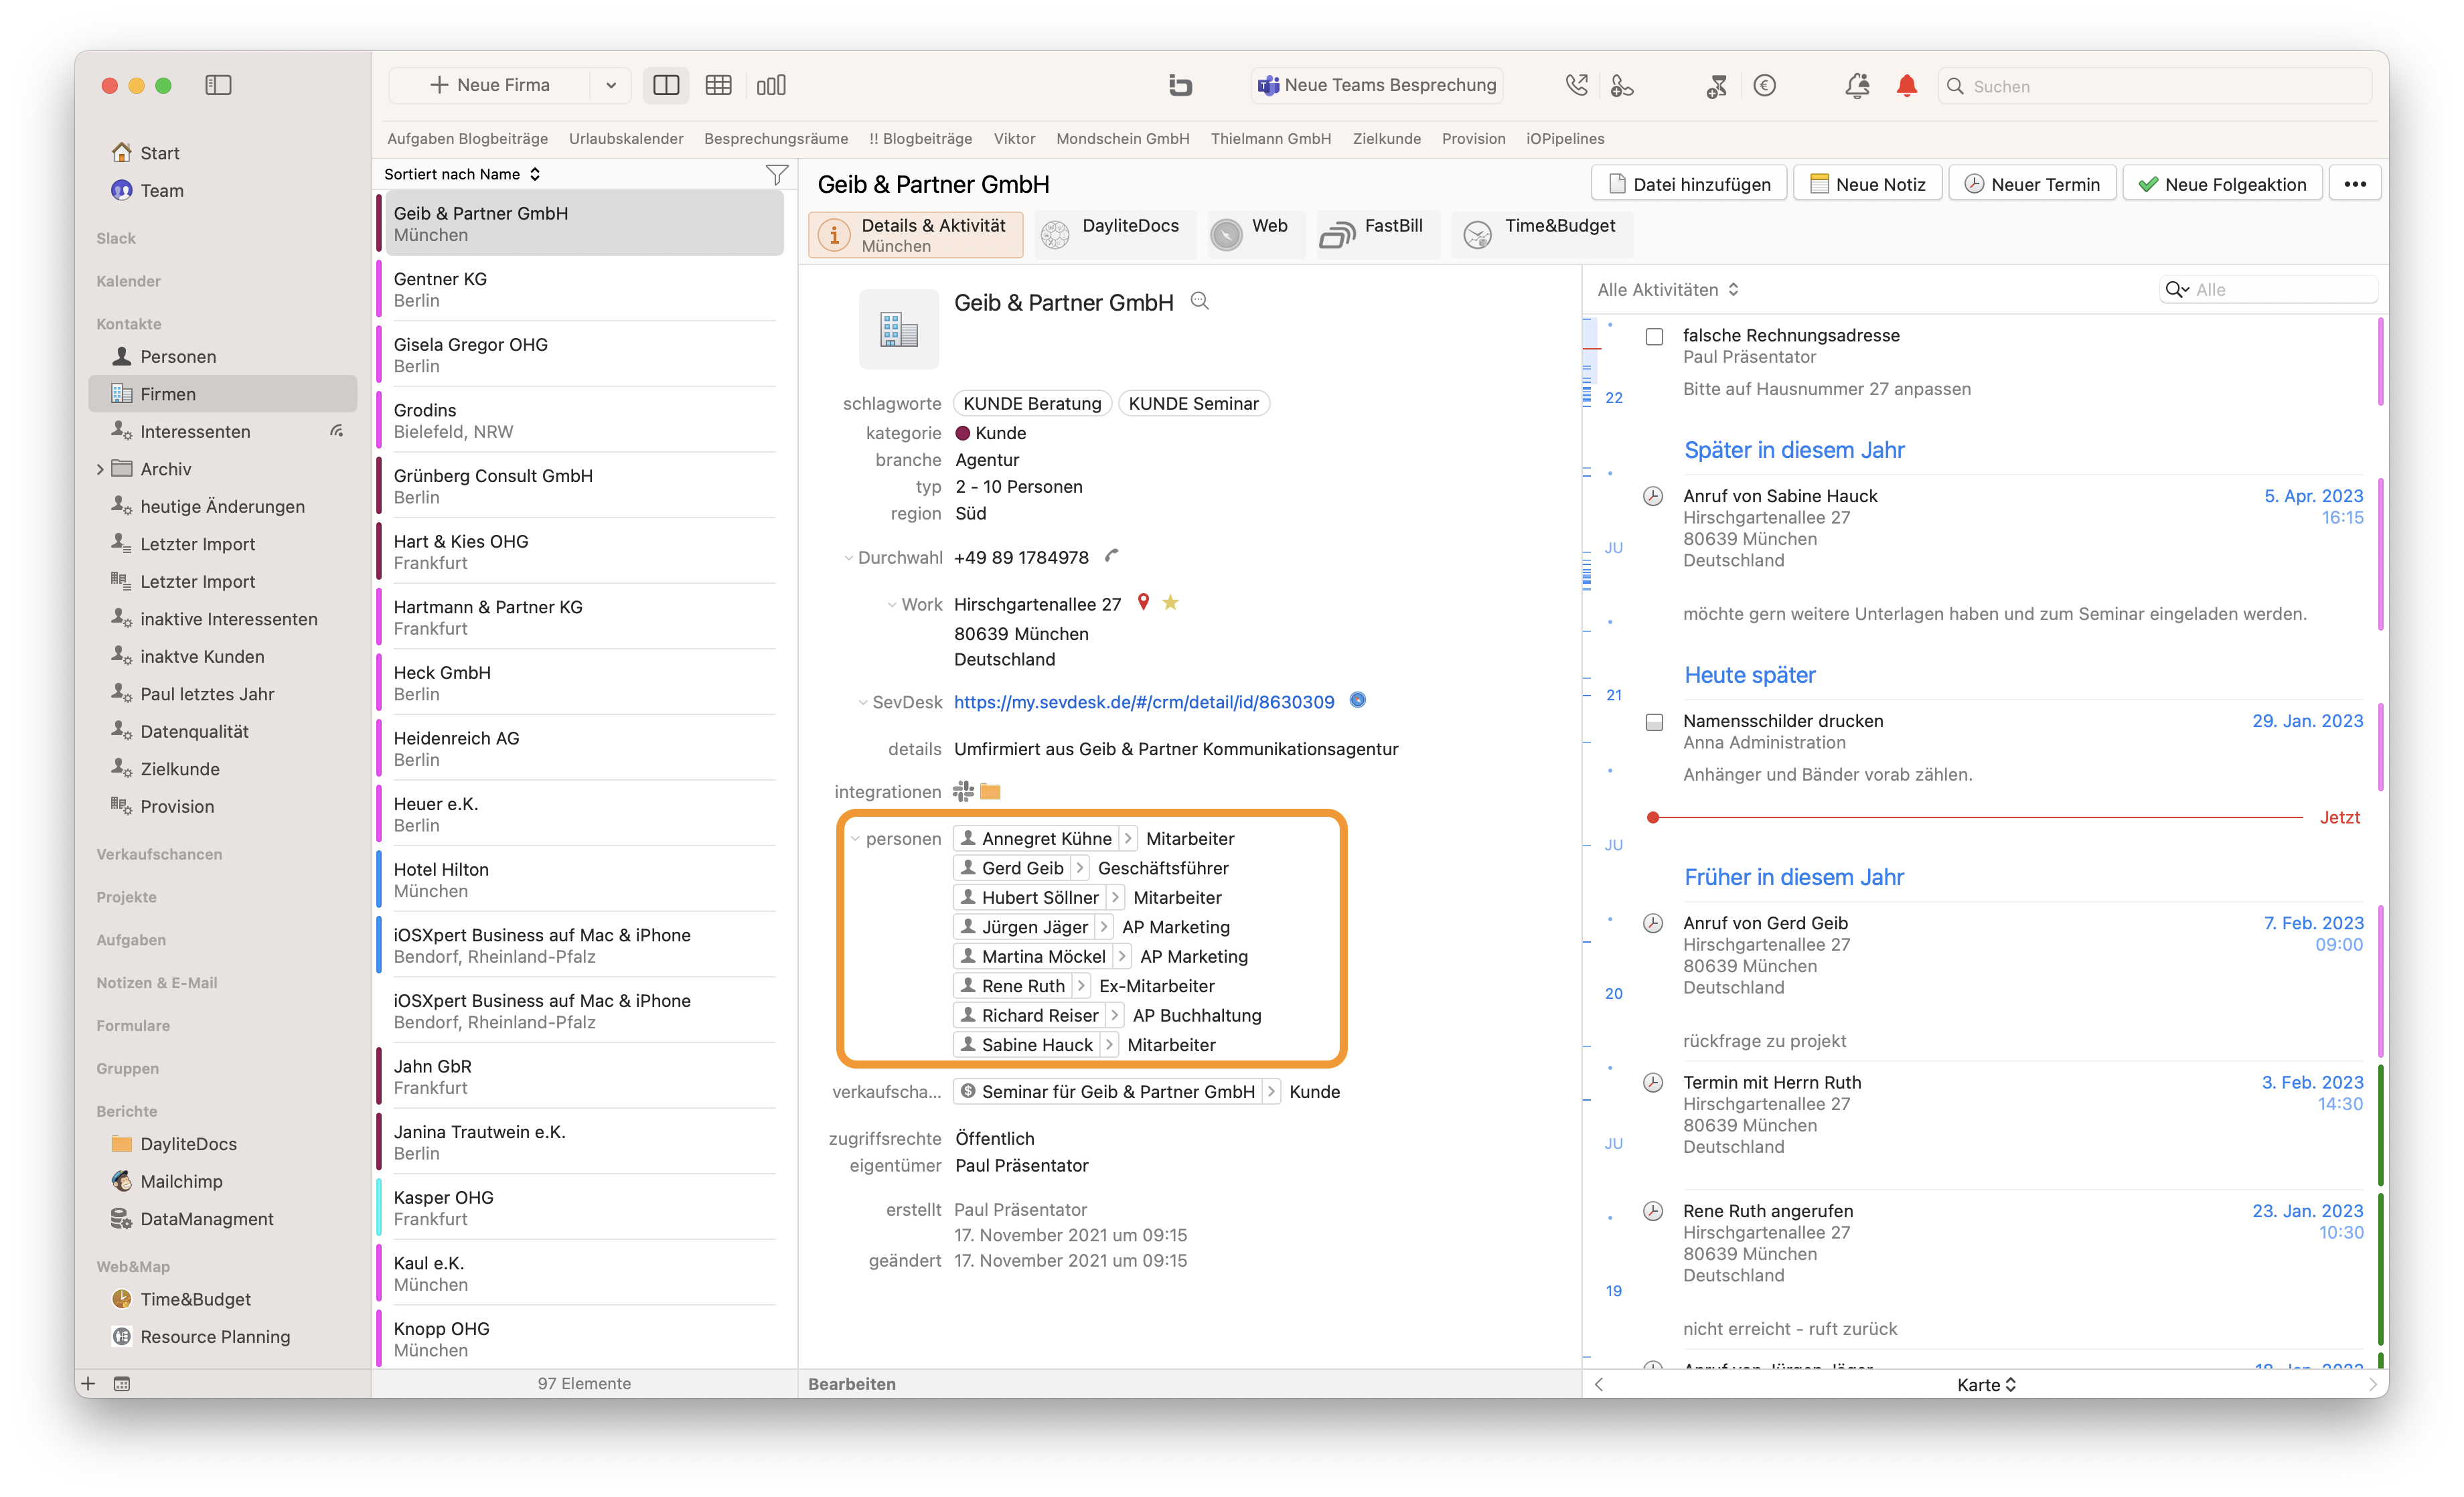Open Details & Aktivität tab
This screenshot has height=1497, width=2464.
[x=915, y=235]
